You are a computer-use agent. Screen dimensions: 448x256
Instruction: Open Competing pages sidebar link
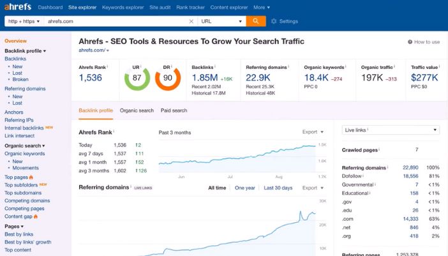24,209
